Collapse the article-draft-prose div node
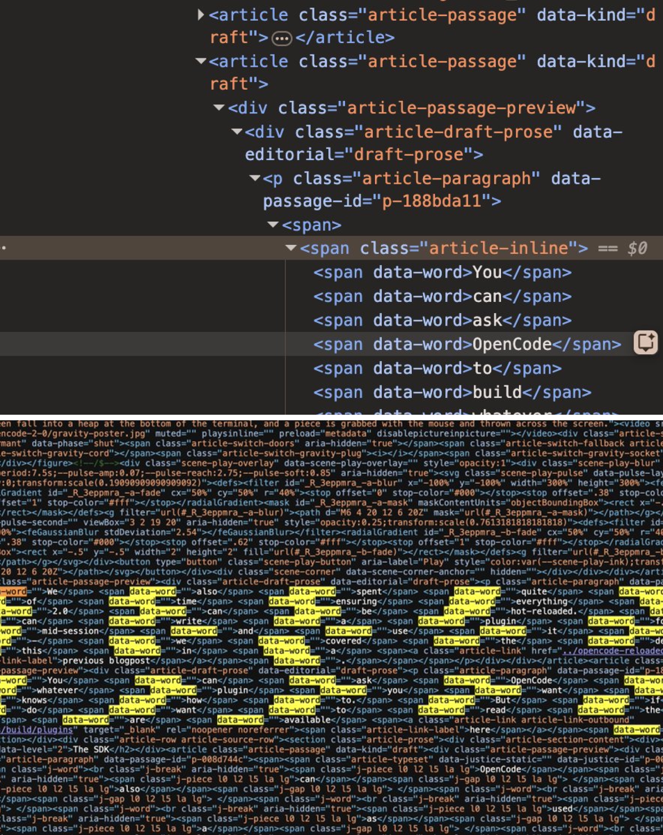Screen dimensions: 663x835 tap(237, 132)
